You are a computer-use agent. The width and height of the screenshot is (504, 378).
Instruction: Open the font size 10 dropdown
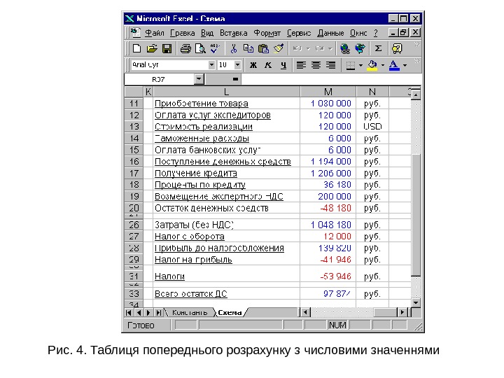point(237,65)
